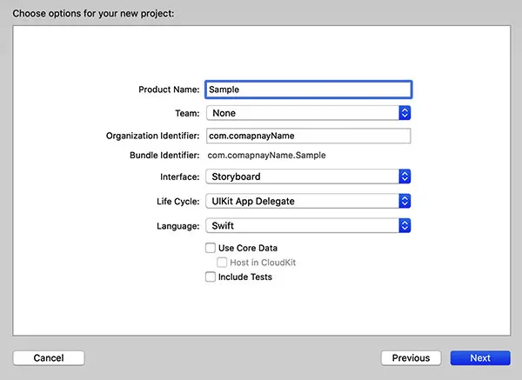Click the blue arrows on Team popup

tap(404, 113)
